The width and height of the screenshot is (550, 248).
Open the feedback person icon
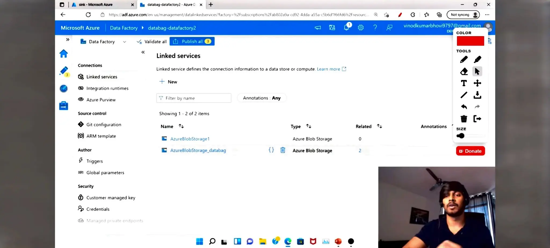tap(389, 27)
